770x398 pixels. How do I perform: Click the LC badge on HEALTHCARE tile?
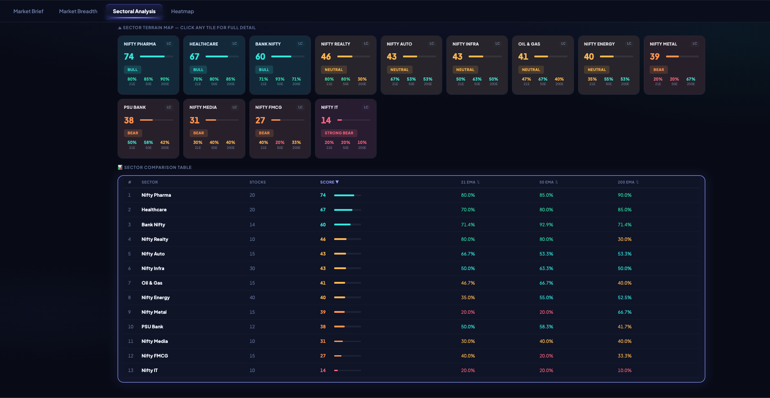(x=234, y=44)
